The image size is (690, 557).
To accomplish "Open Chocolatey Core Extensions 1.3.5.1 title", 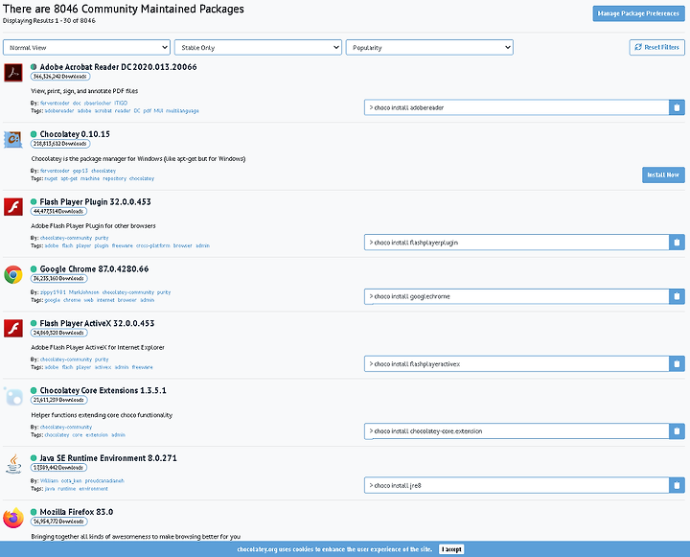I will pos(103,390).
